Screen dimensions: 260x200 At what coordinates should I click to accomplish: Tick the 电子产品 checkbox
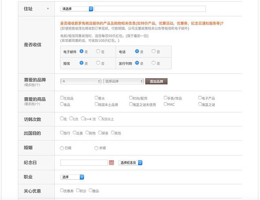(200, 98)
